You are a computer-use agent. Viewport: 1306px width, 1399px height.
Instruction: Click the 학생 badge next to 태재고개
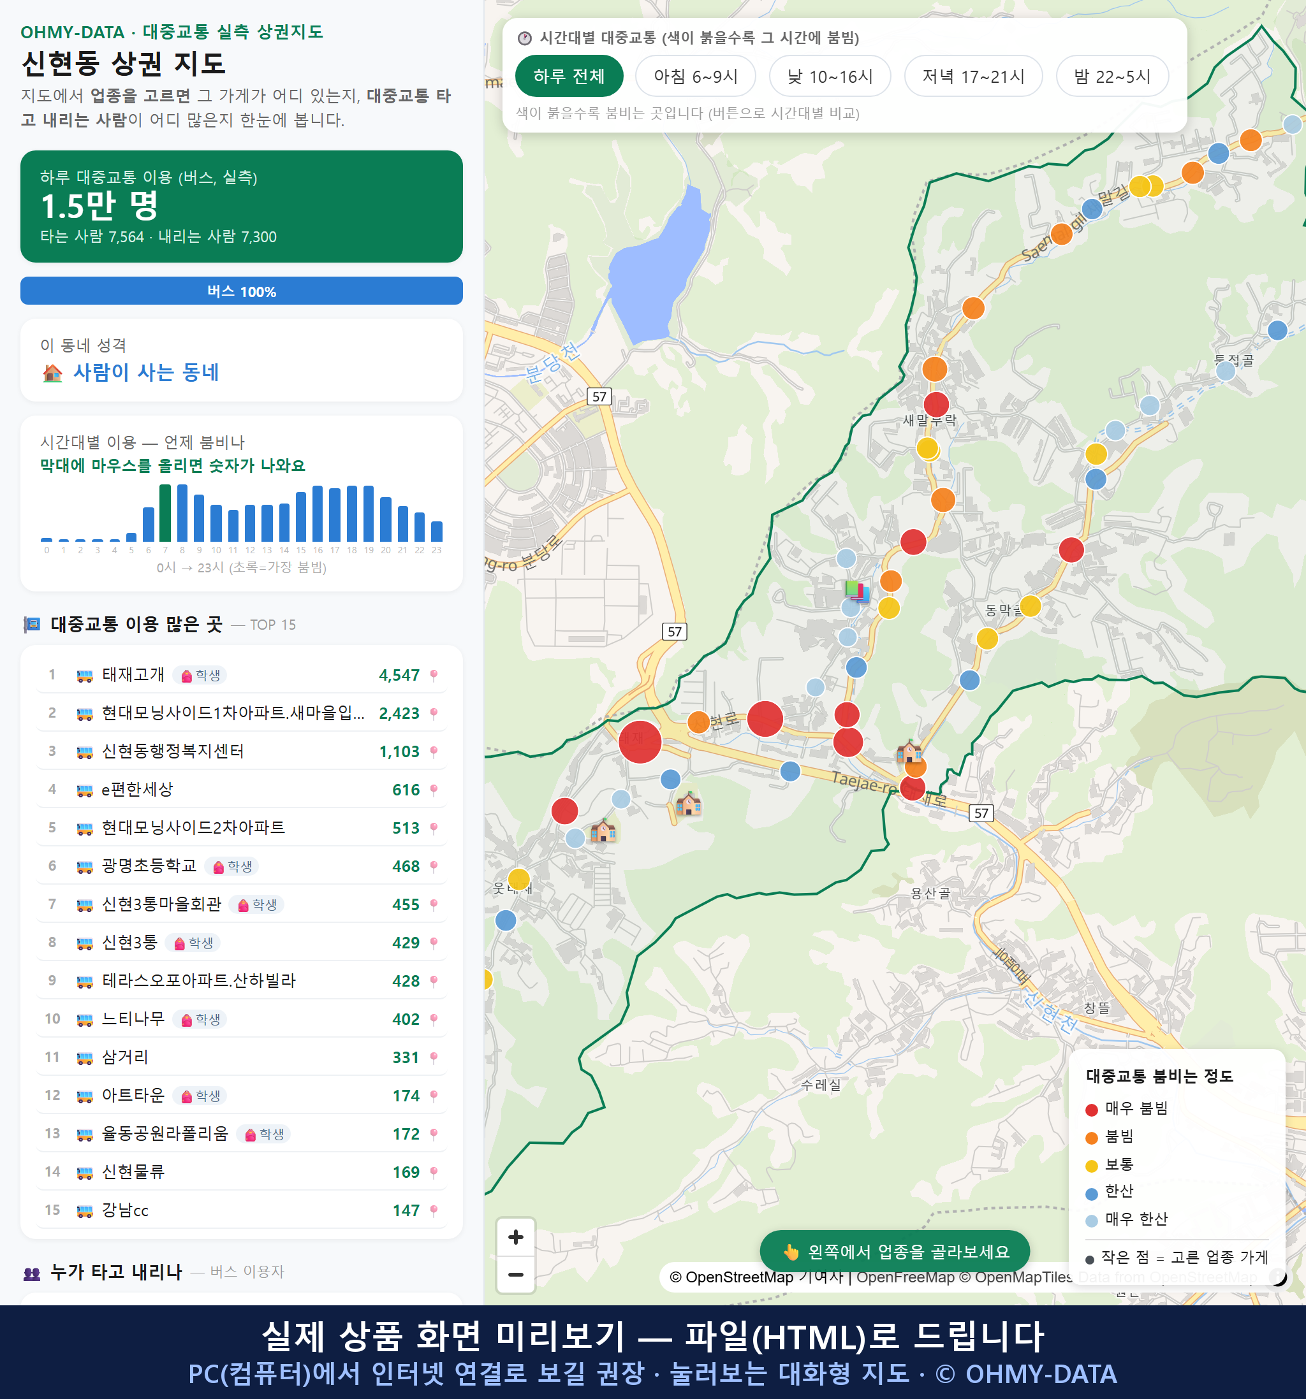[200, 676]
